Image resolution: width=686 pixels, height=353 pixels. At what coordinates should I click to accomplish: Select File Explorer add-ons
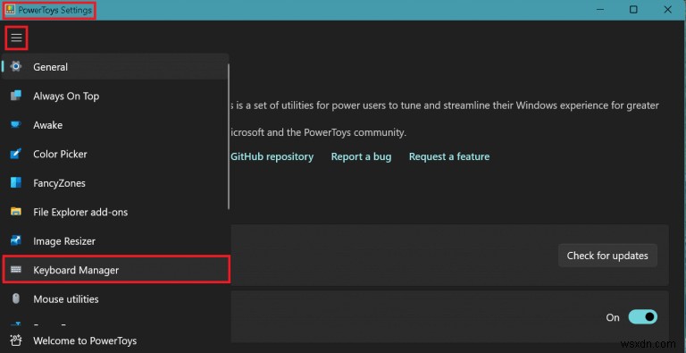[x=115, y=212]
